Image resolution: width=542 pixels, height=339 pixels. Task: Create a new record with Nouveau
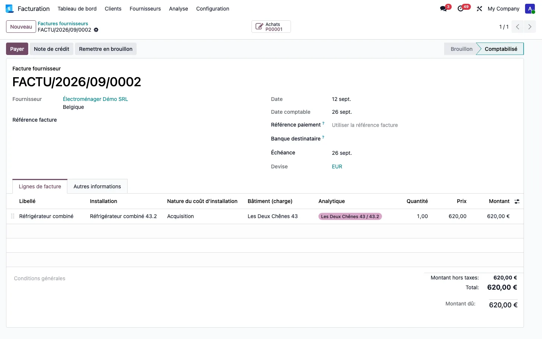(x=21, y=27)
